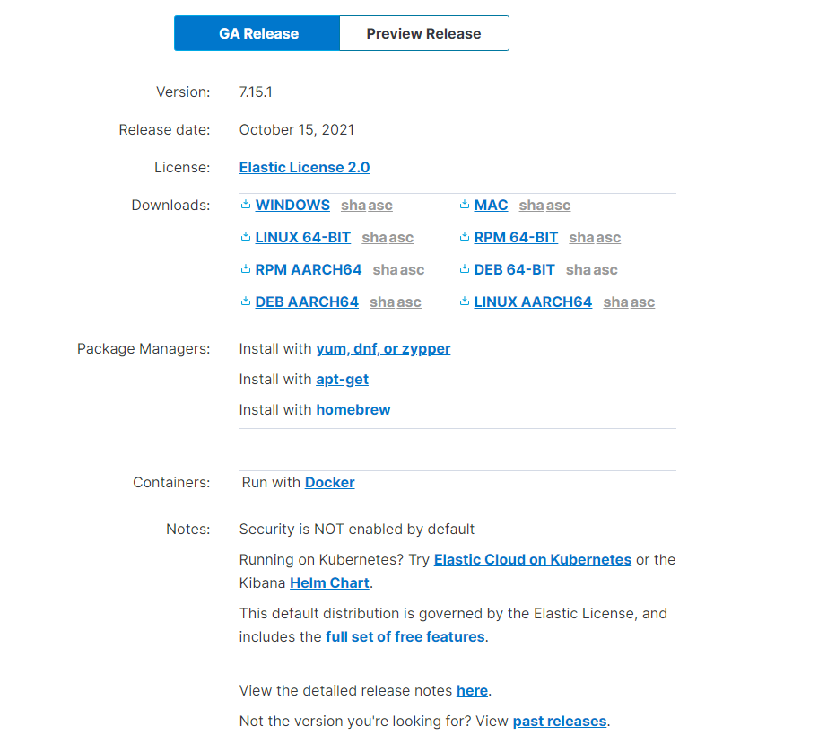View detailed release notes via the here link

(473, 691)
